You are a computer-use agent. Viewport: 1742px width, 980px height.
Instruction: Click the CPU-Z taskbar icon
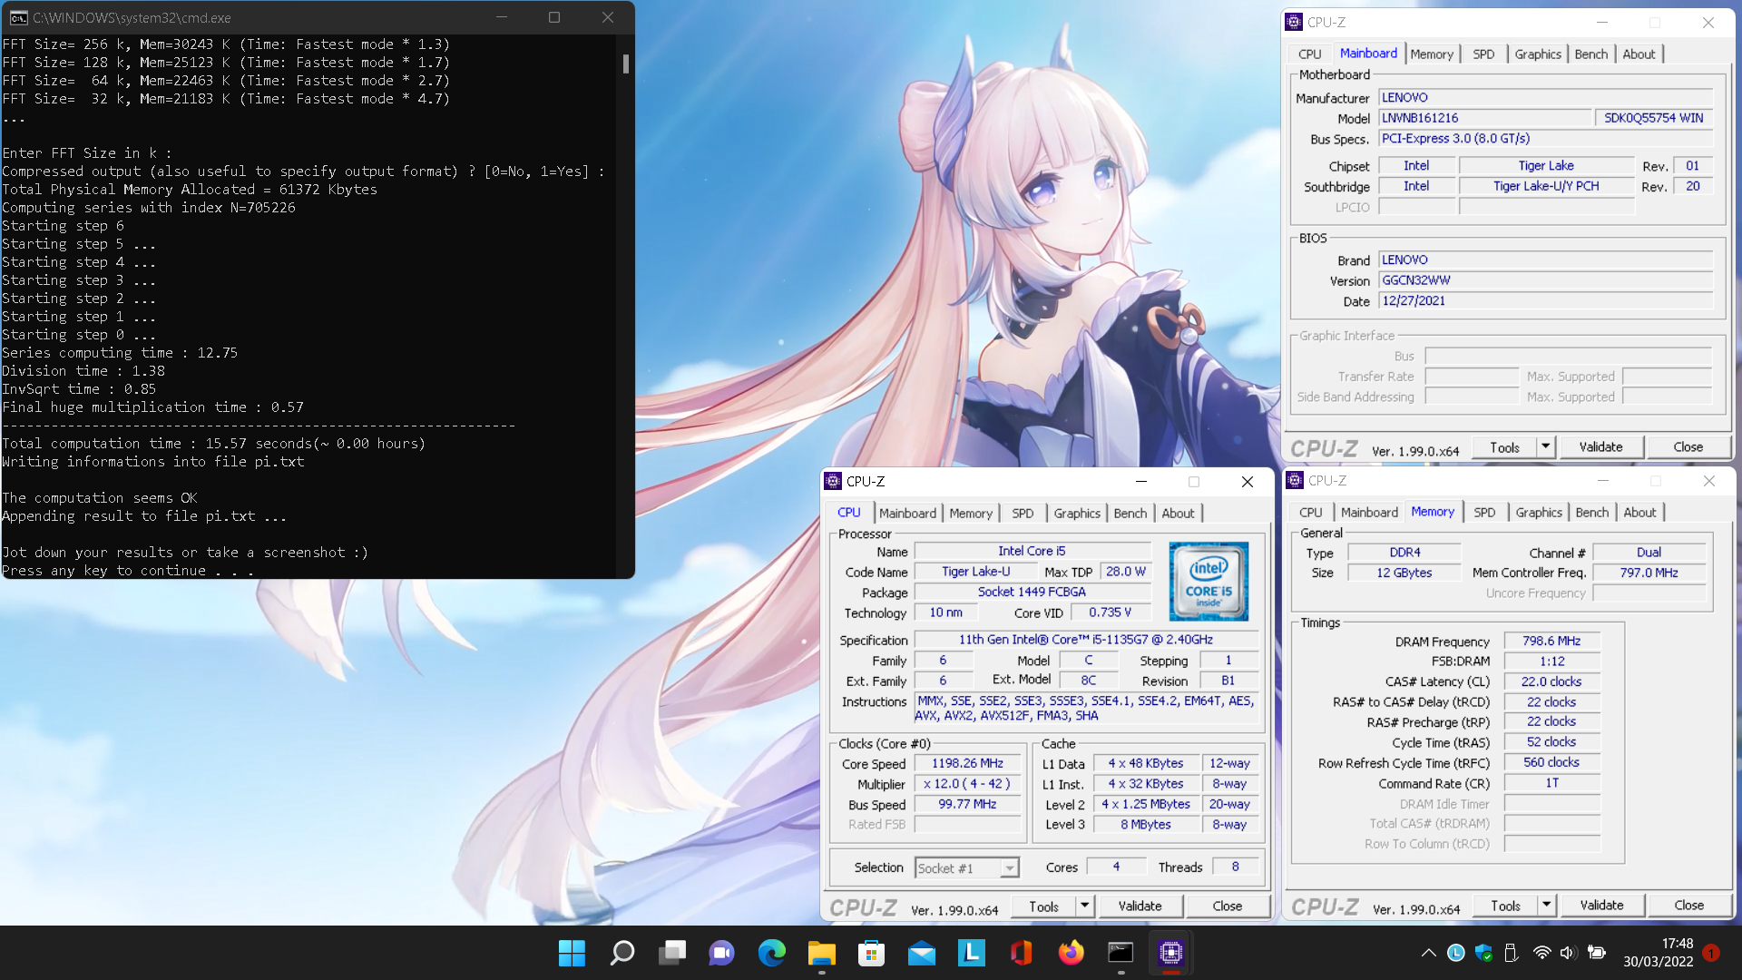click(1171, 953)
